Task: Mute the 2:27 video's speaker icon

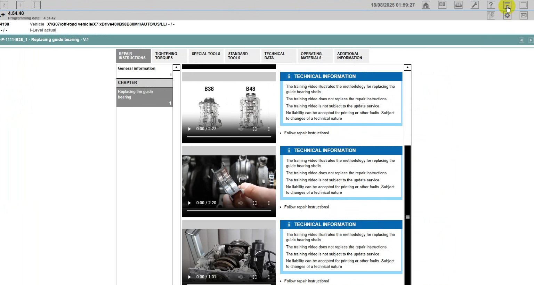Action: [x=241, y=129]
